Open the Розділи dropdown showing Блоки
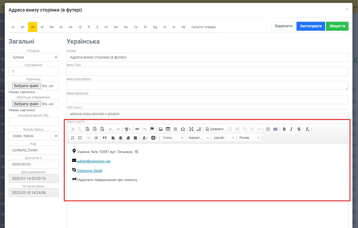 coord(34,57)
